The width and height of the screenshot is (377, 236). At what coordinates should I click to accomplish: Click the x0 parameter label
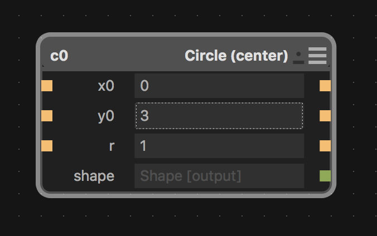click(x=106, y=86)
